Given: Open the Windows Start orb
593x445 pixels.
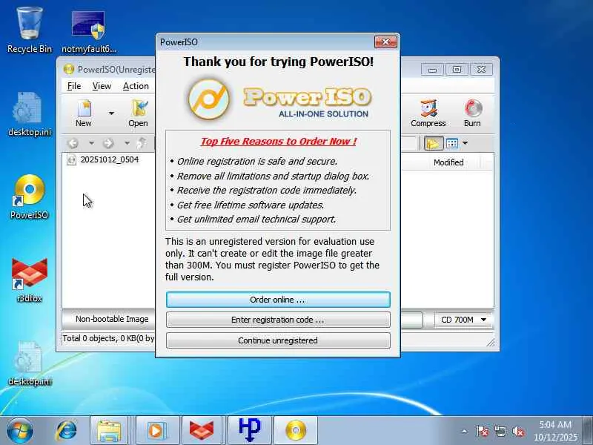Looking at the screenshot, I should [20, 431].
